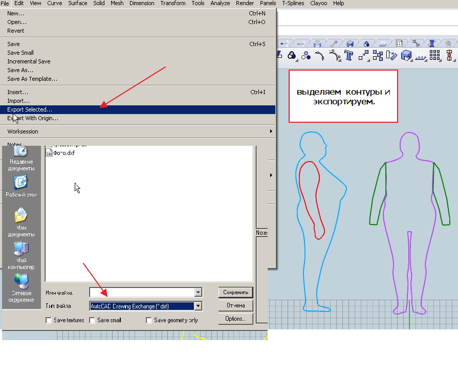Open the Analyze menu
458x379 pixels.
pos(220,3)
